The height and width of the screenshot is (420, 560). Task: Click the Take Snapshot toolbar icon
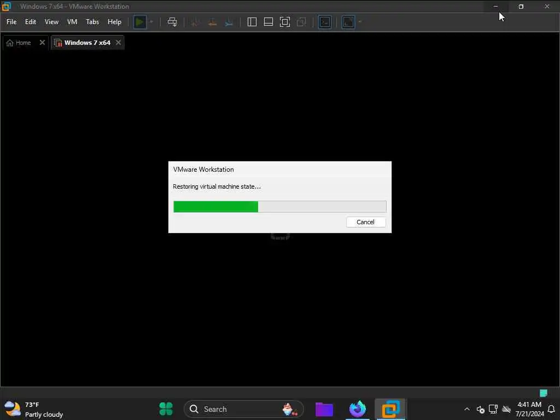pos(195,22)
